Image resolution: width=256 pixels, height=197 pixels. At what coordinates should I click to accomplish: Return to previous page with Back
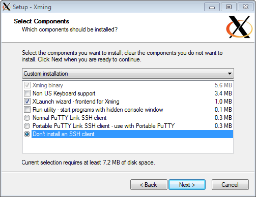[x=149, y=185]
